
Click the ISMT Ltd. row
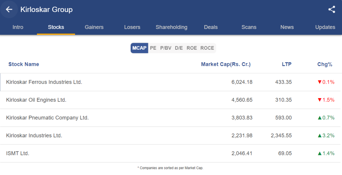(x=18, y=153)
